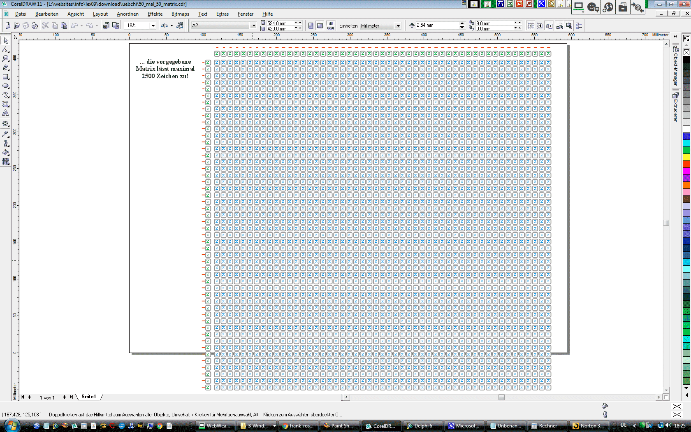Toggle Snap to Objects
This screenshot has width=691, height=432.
[x=549, y=26]
